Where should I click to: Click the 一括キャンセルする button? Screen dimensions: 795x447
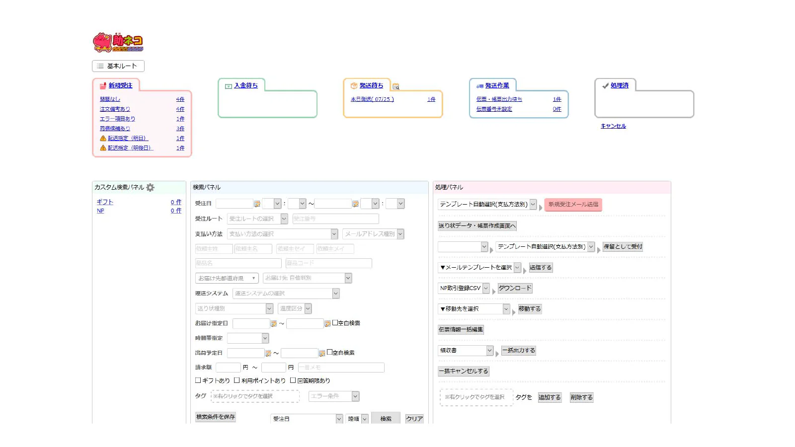click(x=464, y=372)
